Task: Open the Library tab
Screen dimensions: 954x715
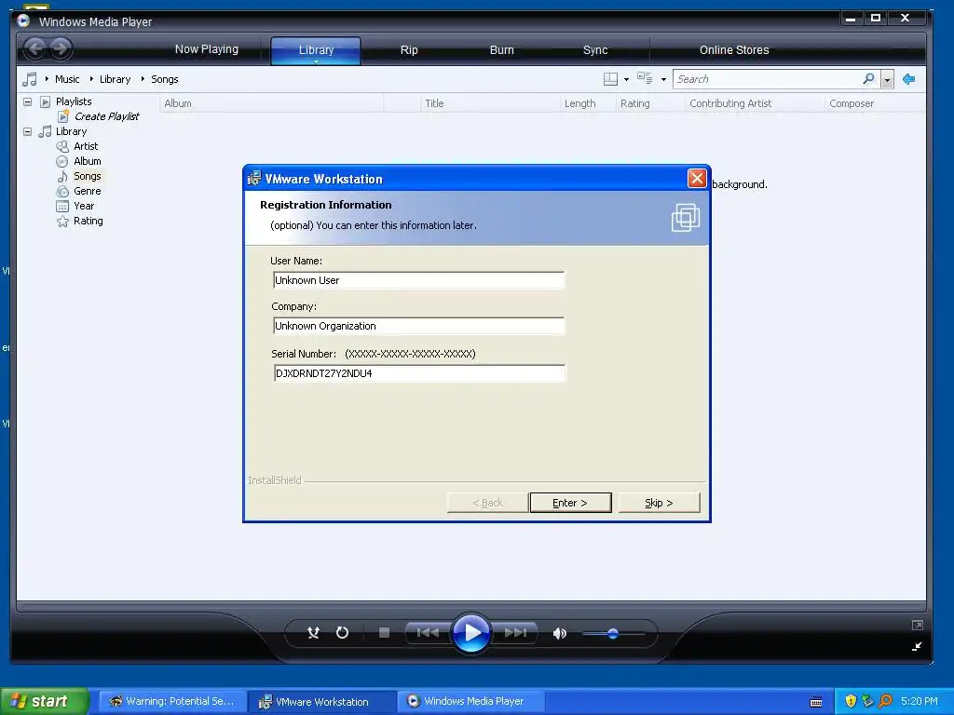Action: [316, 50]
